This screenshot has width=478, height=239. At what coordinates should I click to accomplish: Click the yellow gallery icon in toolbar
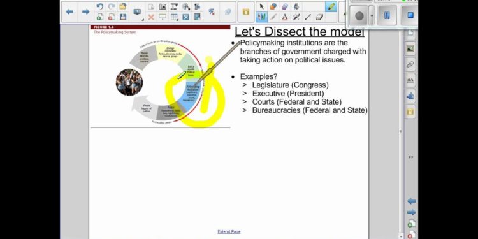coord(246,12)
